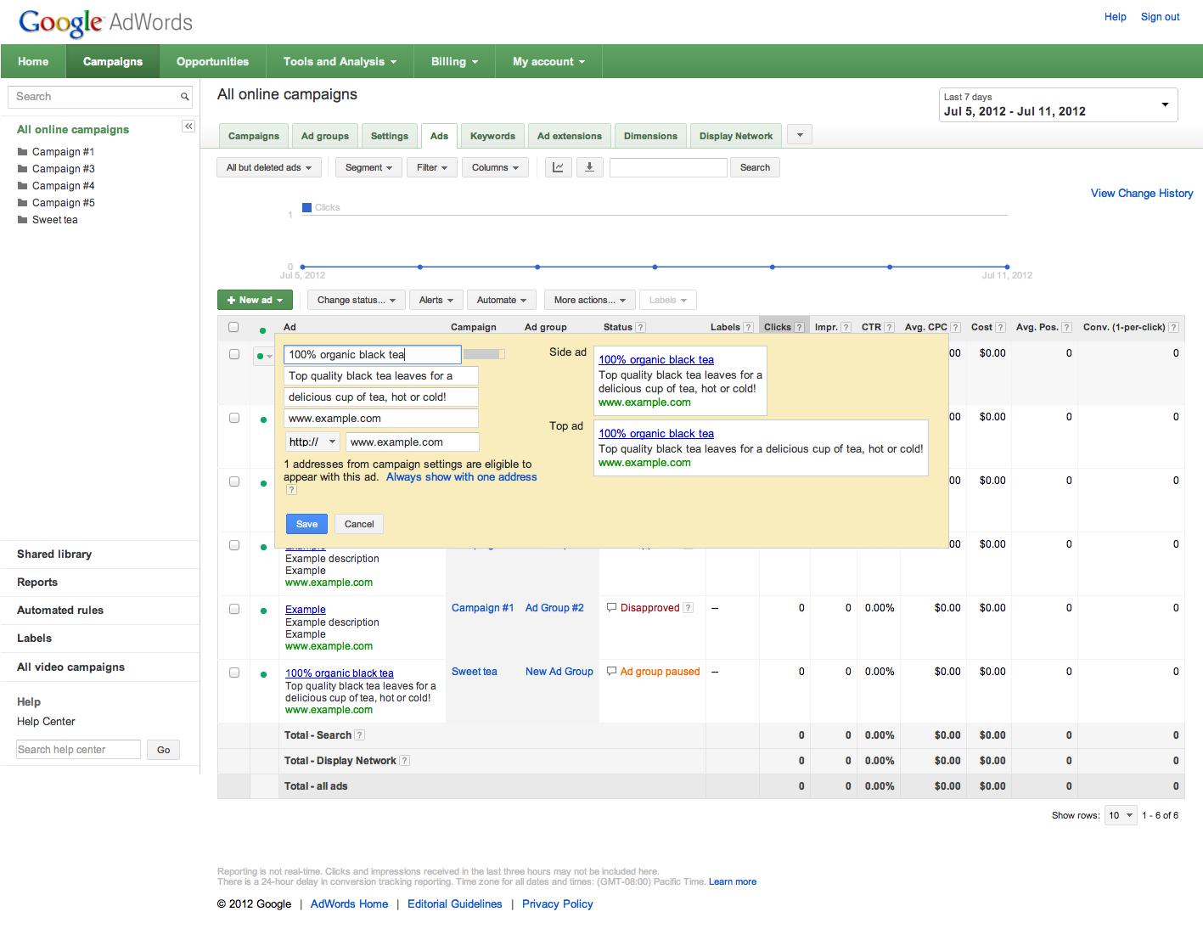
Task: Switch to the Keywords tab
Action: point(492,136)
